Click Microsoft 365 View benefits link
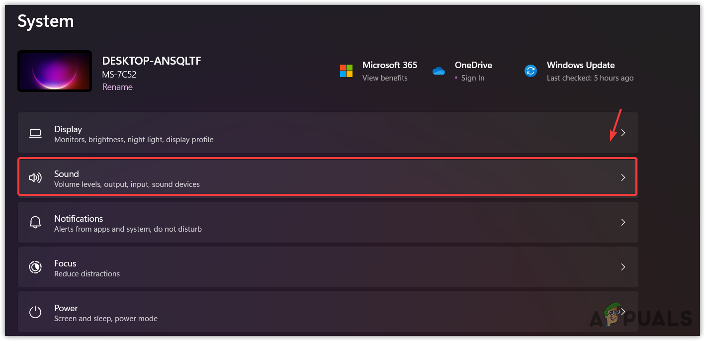 pos(385,78)
